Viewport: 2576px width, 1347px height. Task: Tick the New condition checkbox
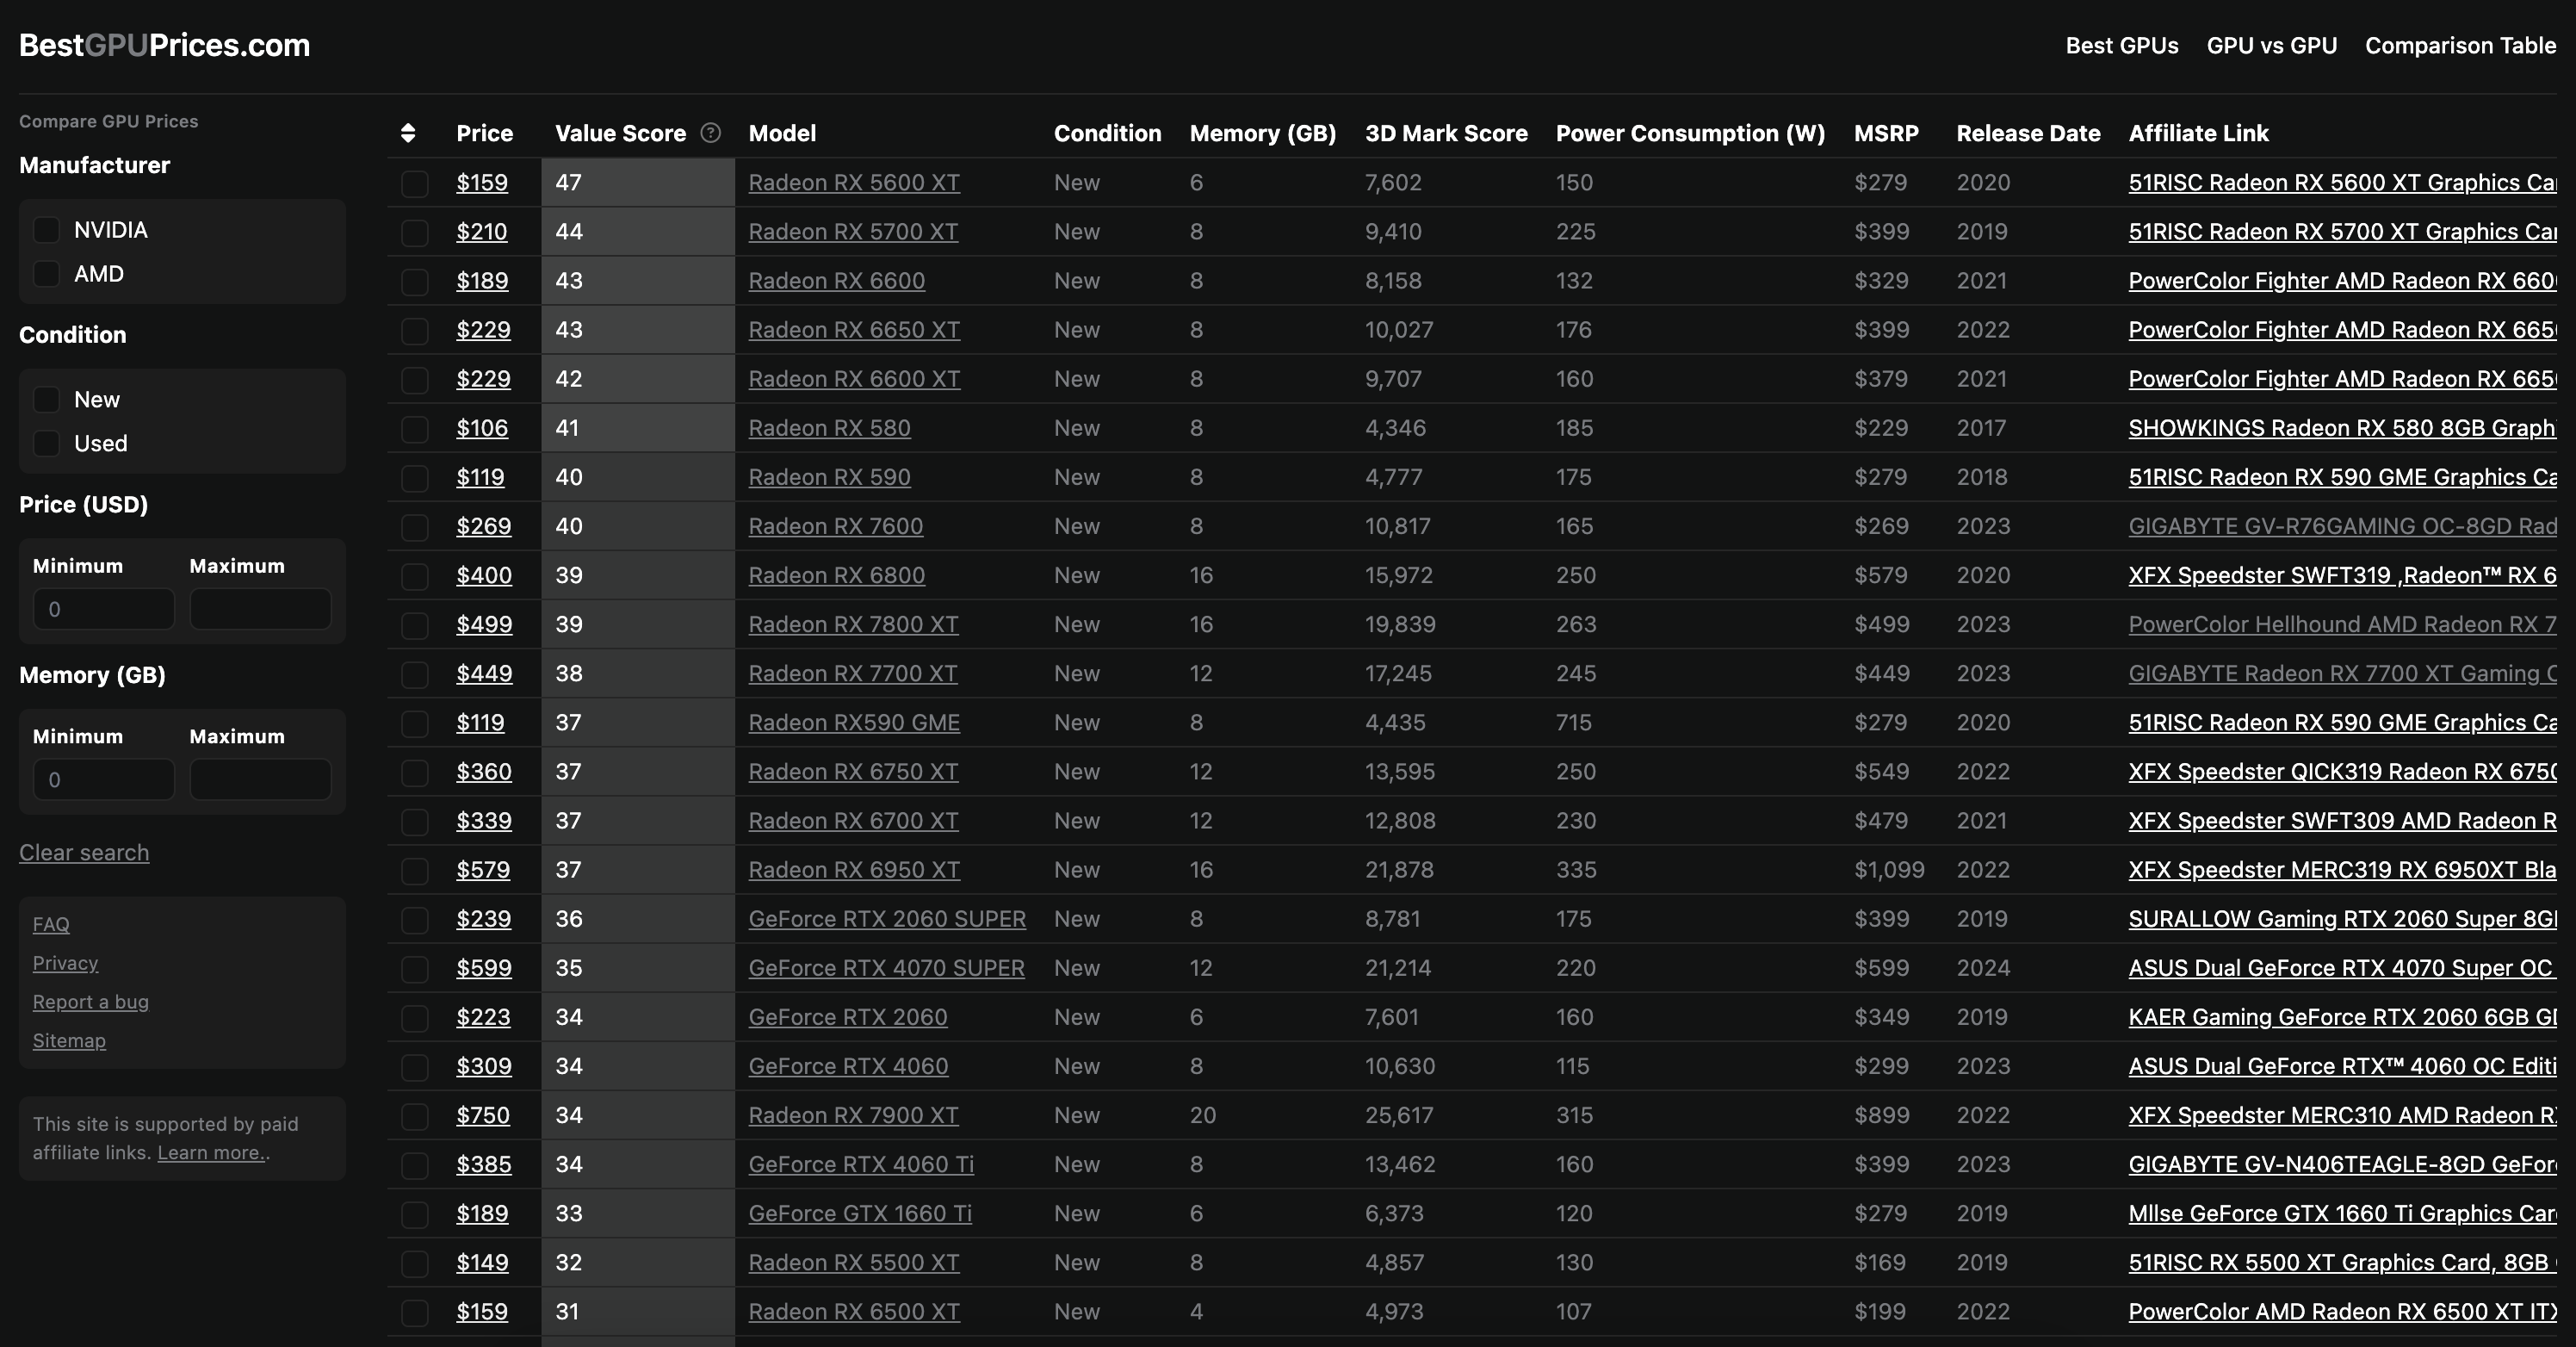[x=46, y=400]
